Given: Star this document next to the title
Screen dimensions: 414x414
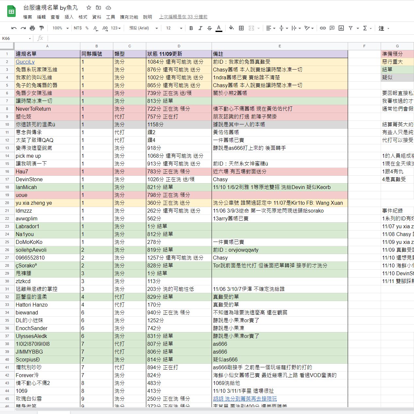Looking at the screenshot, I should [x=89, y=8].
